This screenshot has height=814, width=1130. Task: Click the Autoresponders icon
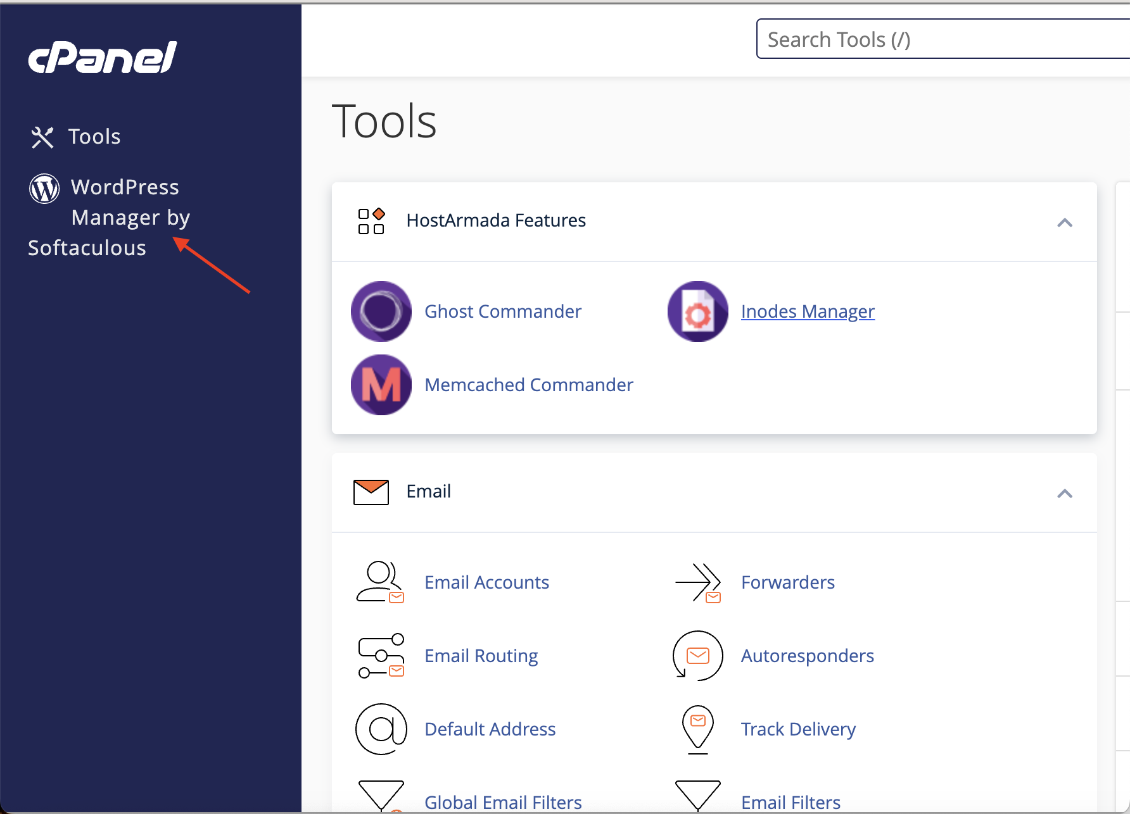point(698,656)
